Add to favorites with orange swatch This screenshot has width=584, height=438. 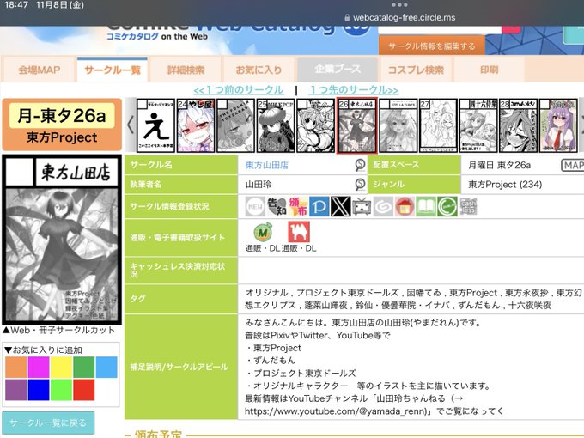pyautogui.click(x=16, y=368)
